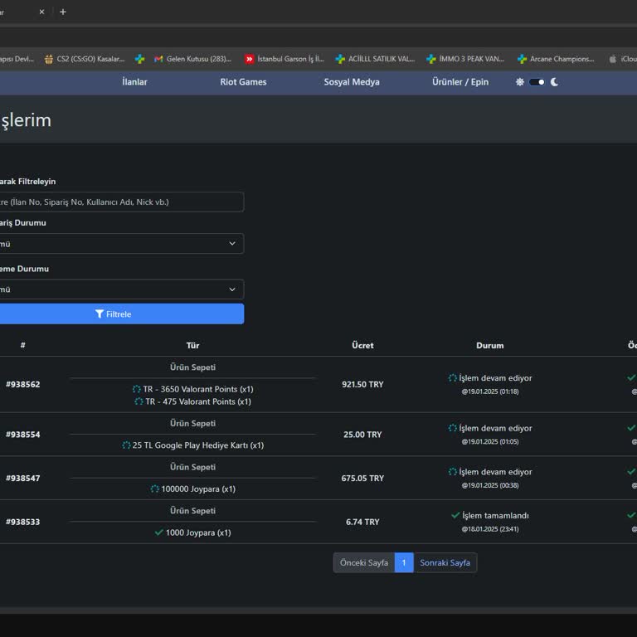This screenshot has height=637, width=637.
Task: Expand the Ödeme Durumu dropdown
Action: [x=120, y=289]
